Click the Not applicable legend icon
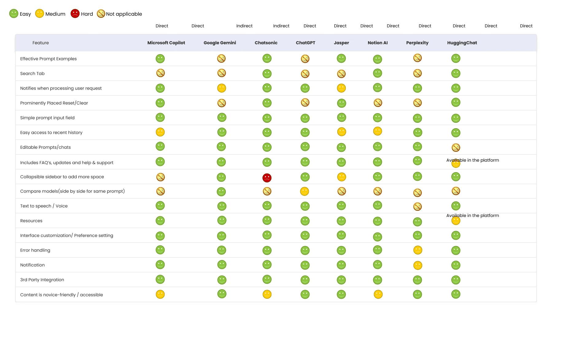 pyautogui.click(x=101, y=14)
